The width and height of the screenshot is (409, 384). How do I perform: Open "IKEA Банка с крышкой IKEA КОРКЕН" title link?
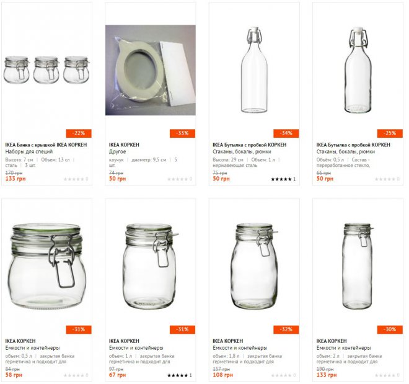46,145
